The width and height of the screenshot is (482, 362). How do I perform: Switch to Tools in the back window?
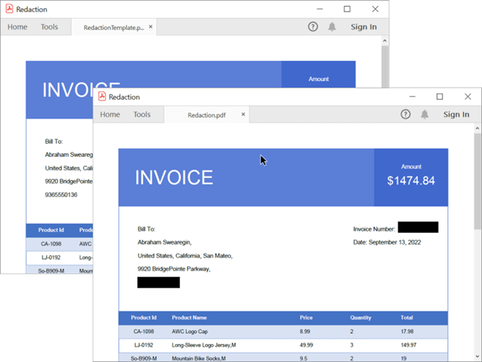49,27
